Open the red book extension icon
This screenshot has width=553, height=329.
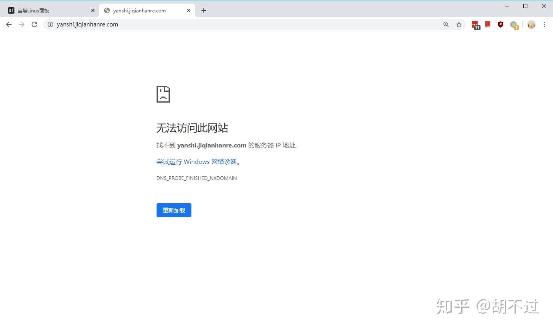click(488, 24)
